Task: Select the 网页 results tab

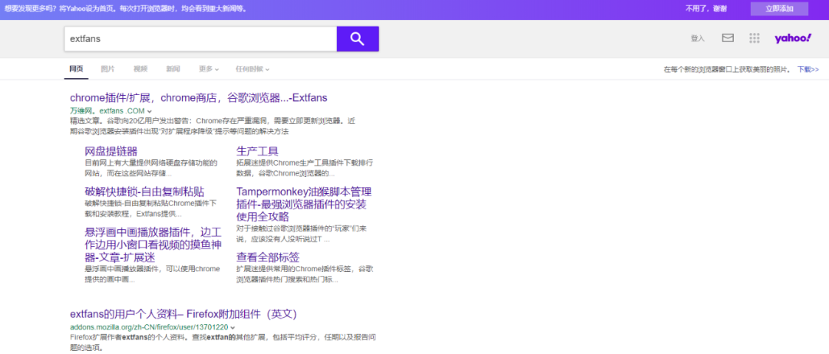Action: click(76, 69)
